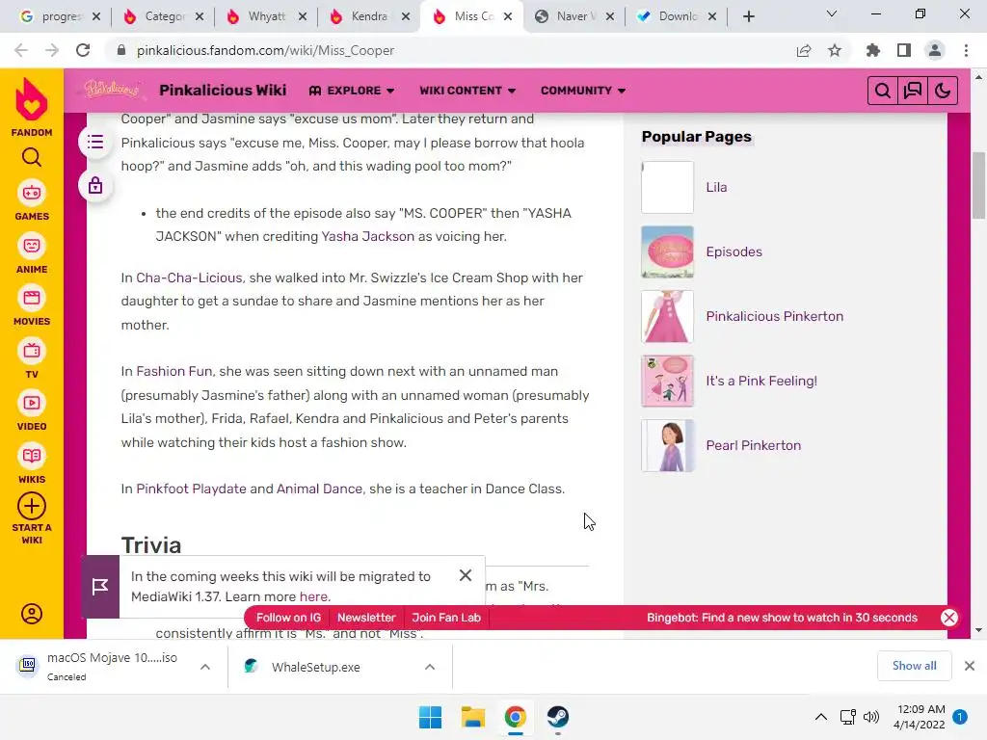Viewport: 987px width, 740px height.
Task: Open Lila popular page link
Action: pyautogui.click(x=716, y=188)
